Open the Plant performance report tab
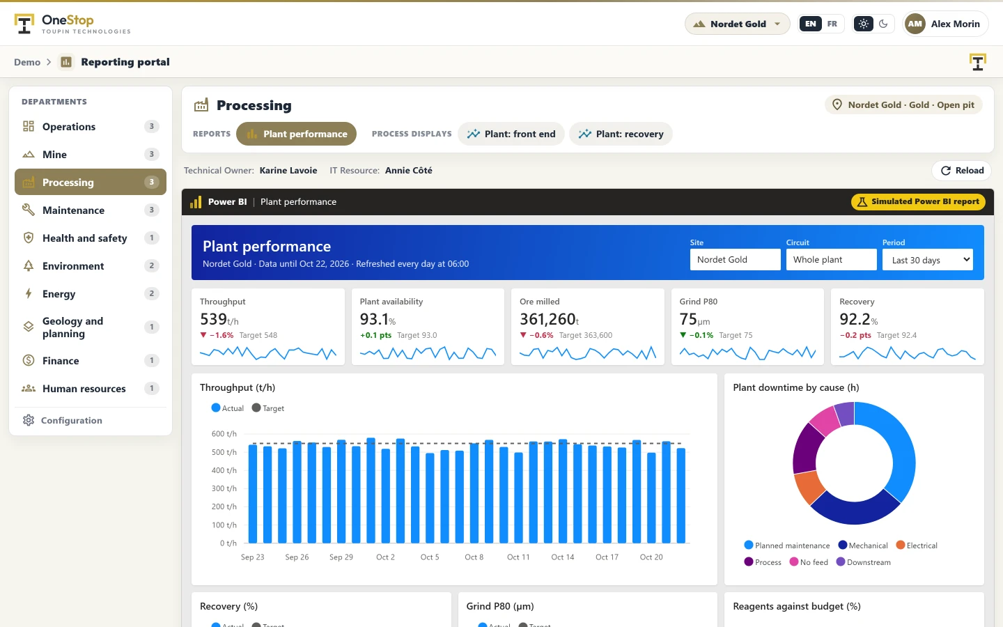This screenshot has width=1003, height=627. [297, 134]
